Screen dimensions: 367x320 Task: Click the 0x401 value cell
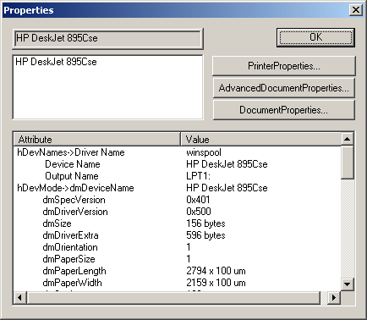click(x=198, y=200)
